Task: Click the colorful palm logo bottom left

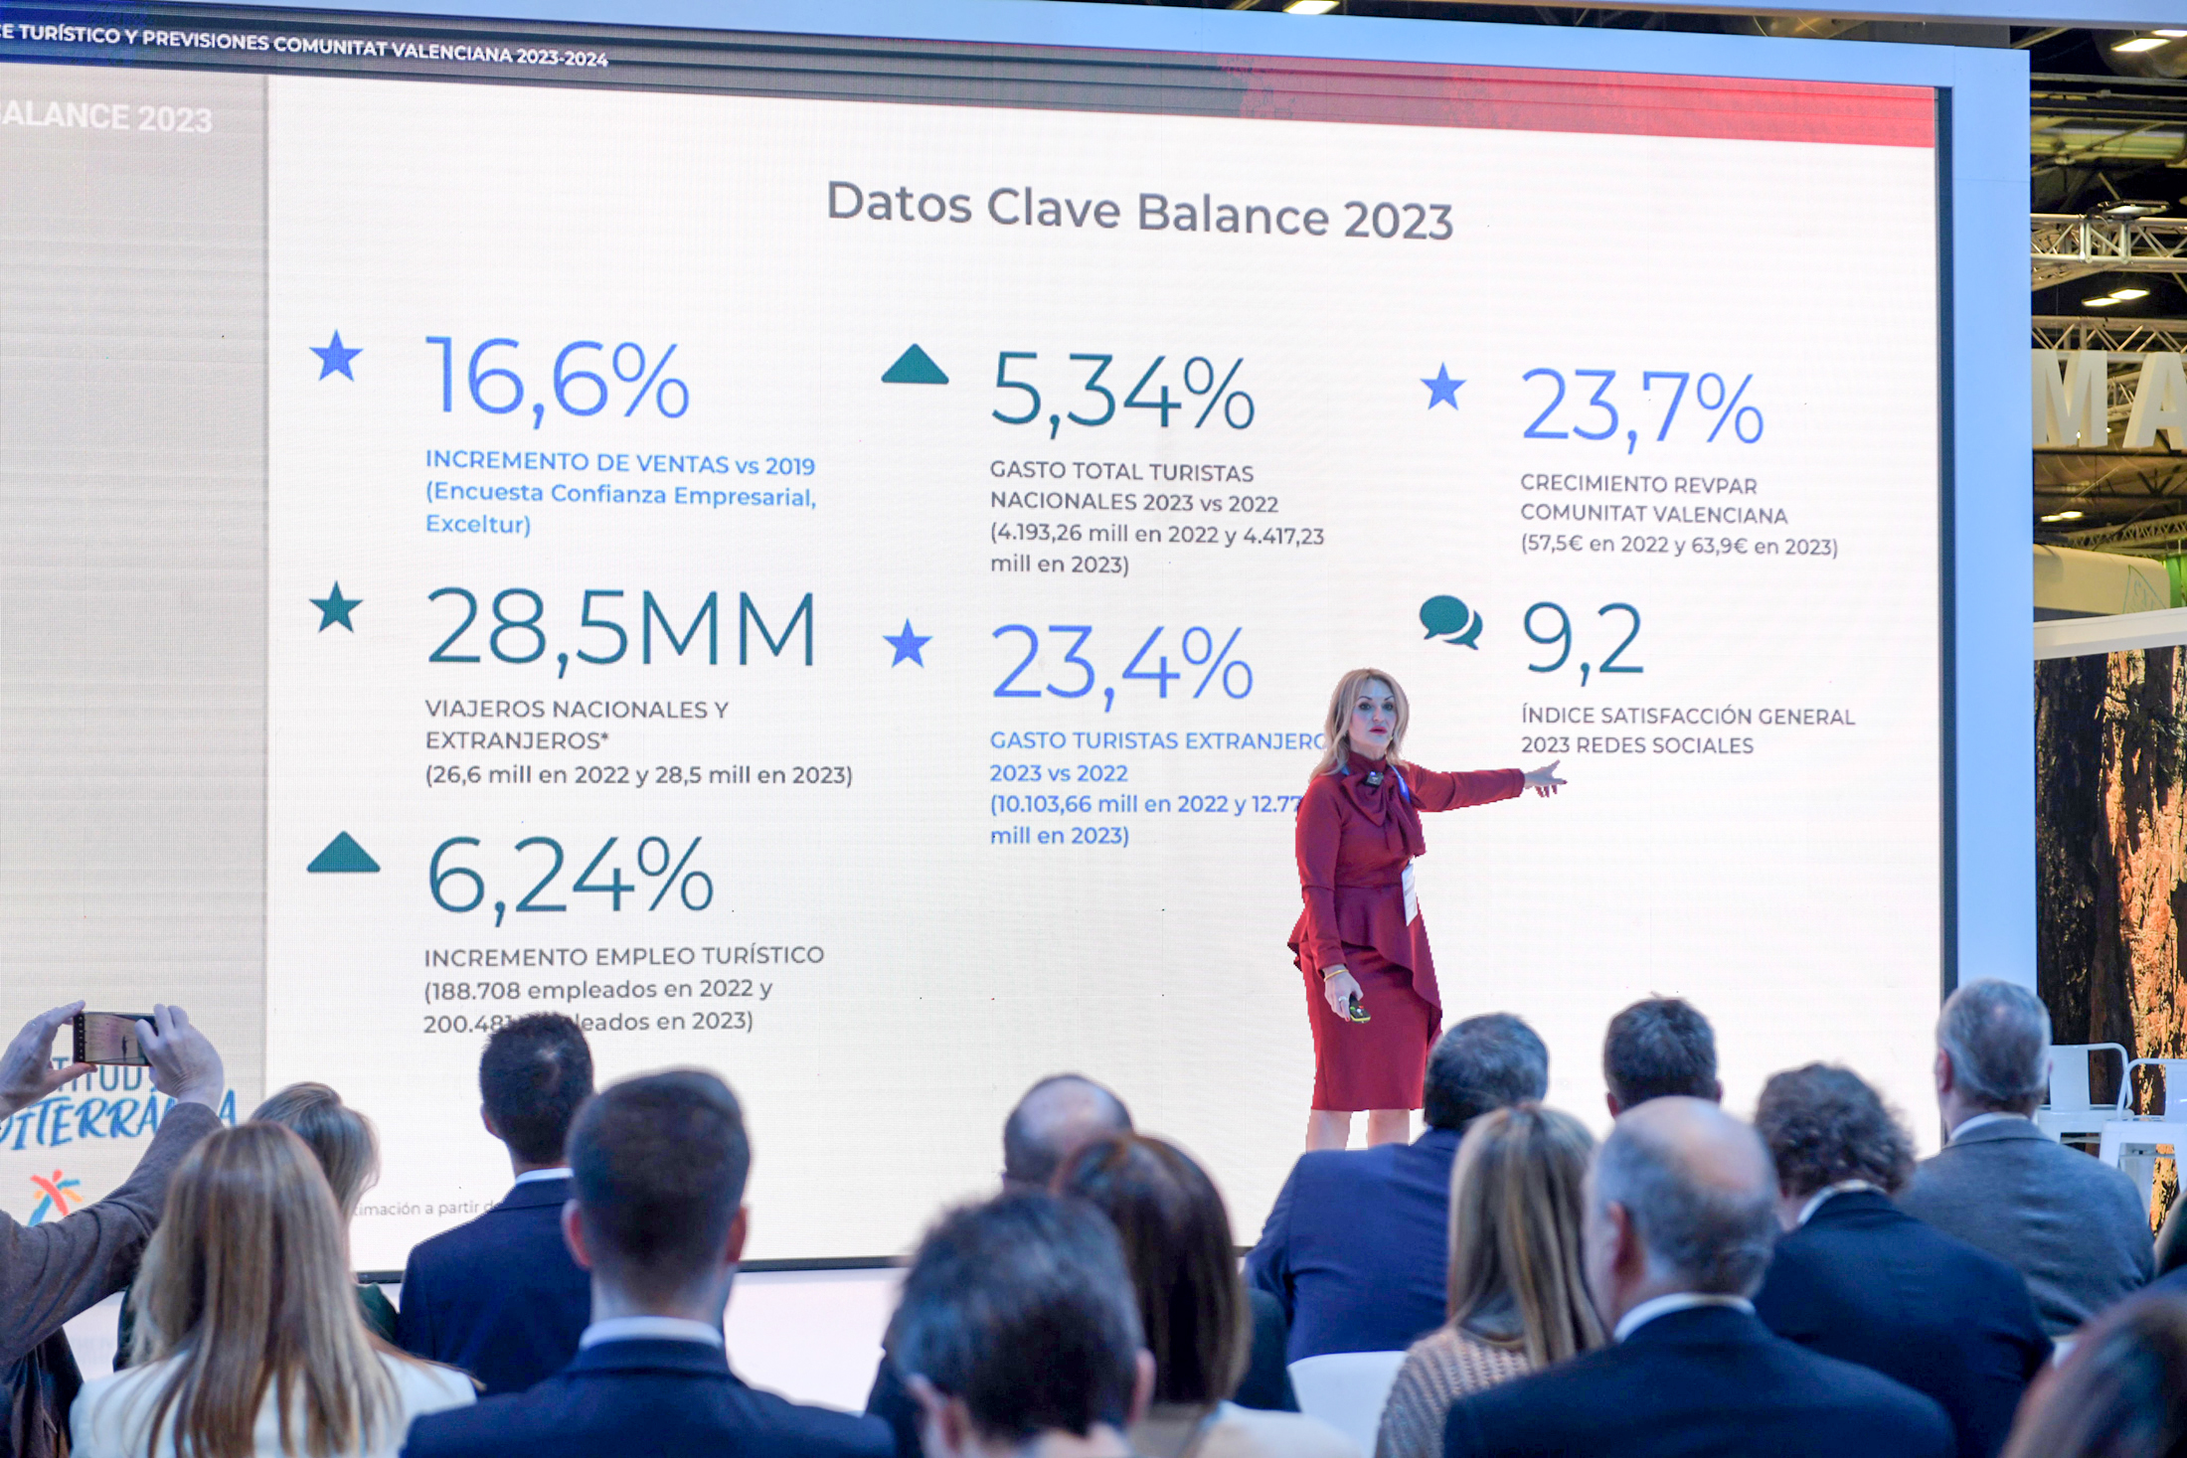Action: click(54, 1193)
